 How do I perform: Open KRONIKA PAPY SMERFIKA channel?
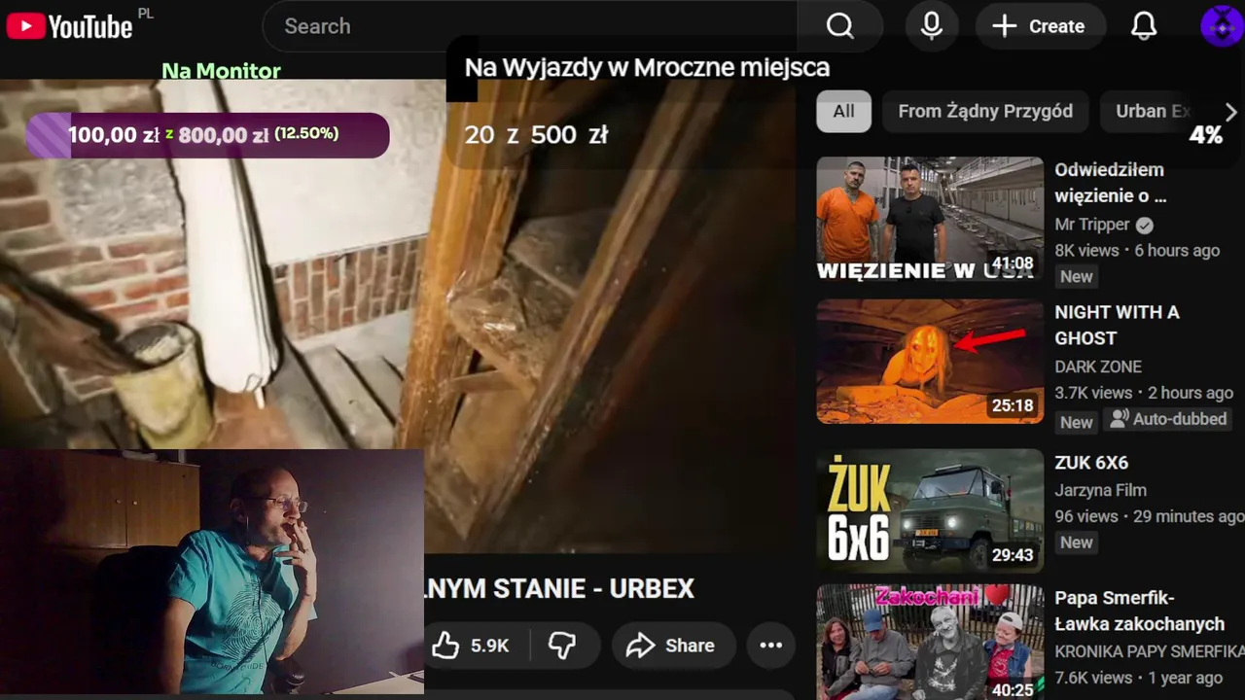pyautogui.click(x=1149, y=651)
